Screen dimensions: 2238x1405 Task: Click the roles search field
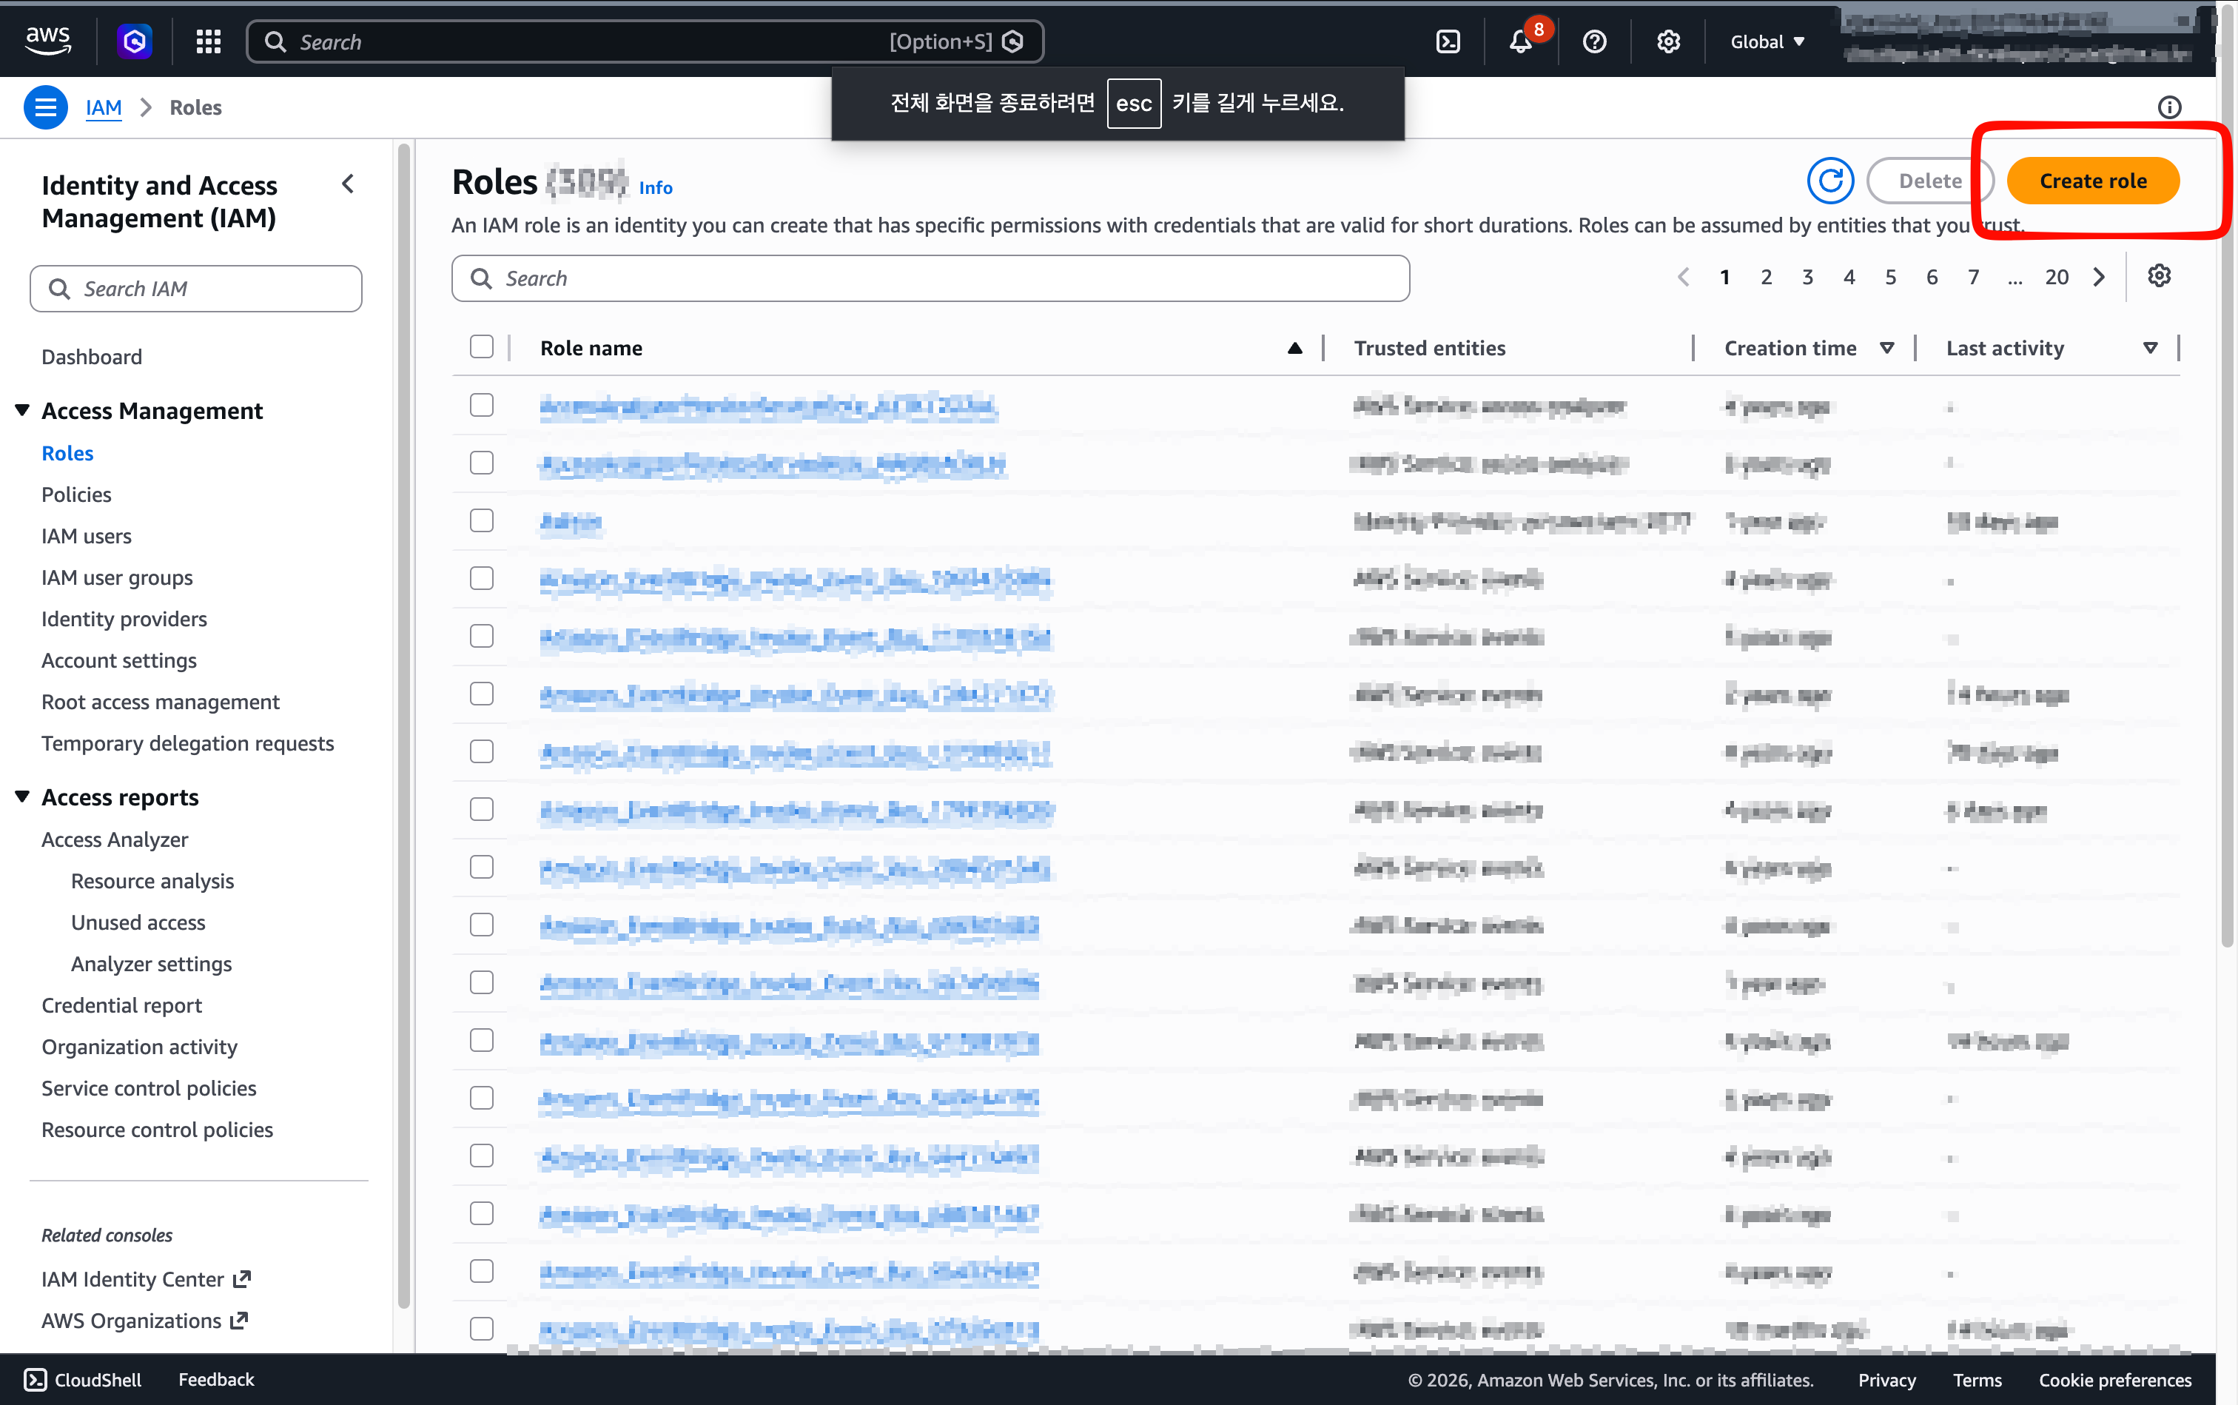click(x=930, y=279)
